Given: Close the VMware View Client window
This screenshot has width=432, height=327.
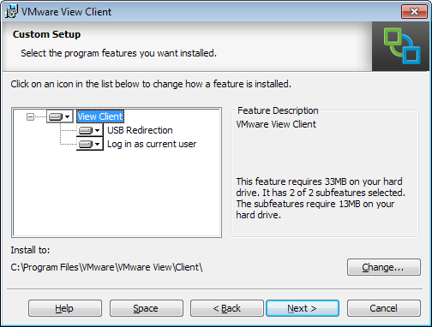Looking at the screenshot, I should (414, 12).
